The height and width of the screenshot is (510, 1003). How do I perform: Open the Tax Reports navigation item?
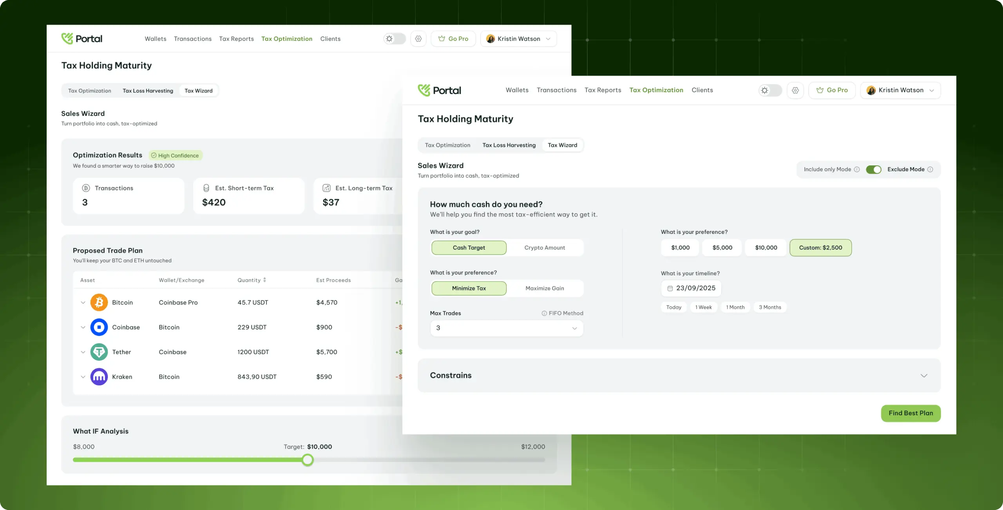pos(603,90)
